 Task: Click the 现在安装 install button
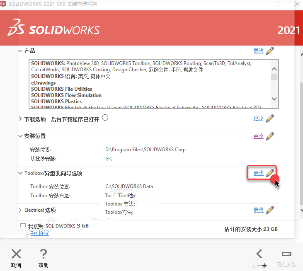coord(286,258)
